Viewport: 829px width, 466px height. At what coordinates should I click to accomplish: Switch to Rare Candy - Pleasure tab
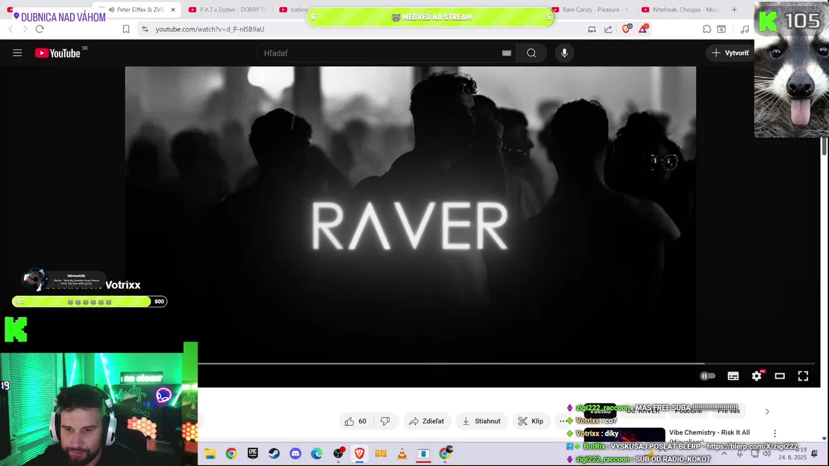click(x=591, y=10)
